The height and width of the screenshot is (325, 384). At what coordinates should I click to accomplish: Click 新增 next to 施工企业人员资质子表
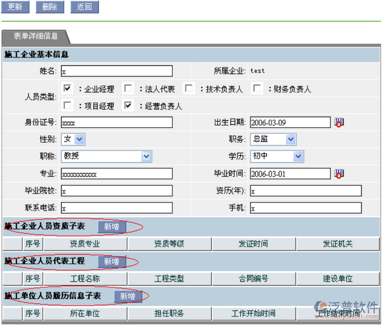[111, 226]
